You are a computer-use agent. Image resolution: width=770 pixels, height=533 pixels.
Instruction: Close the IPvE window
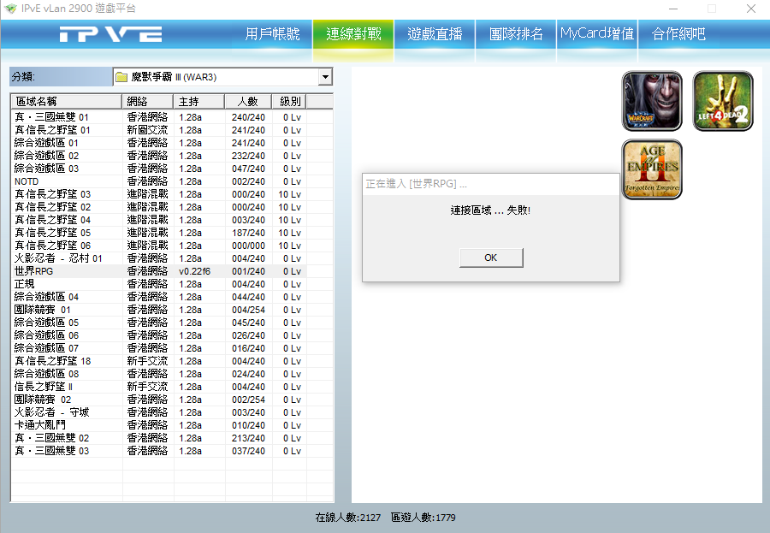point(749,9)
